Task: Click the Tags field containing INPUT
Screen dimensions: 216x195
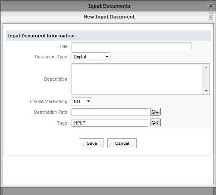Action: tap(110, 123)
